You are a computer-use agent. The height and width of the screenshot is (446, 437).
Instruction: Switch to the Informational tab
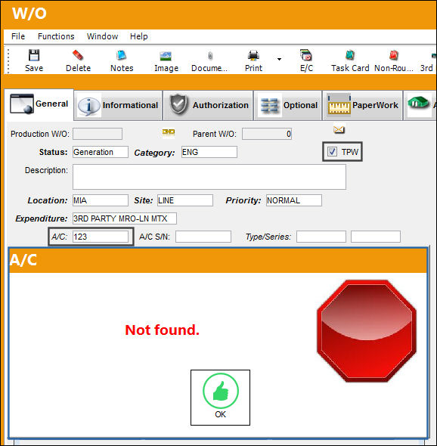coord(118,105)
